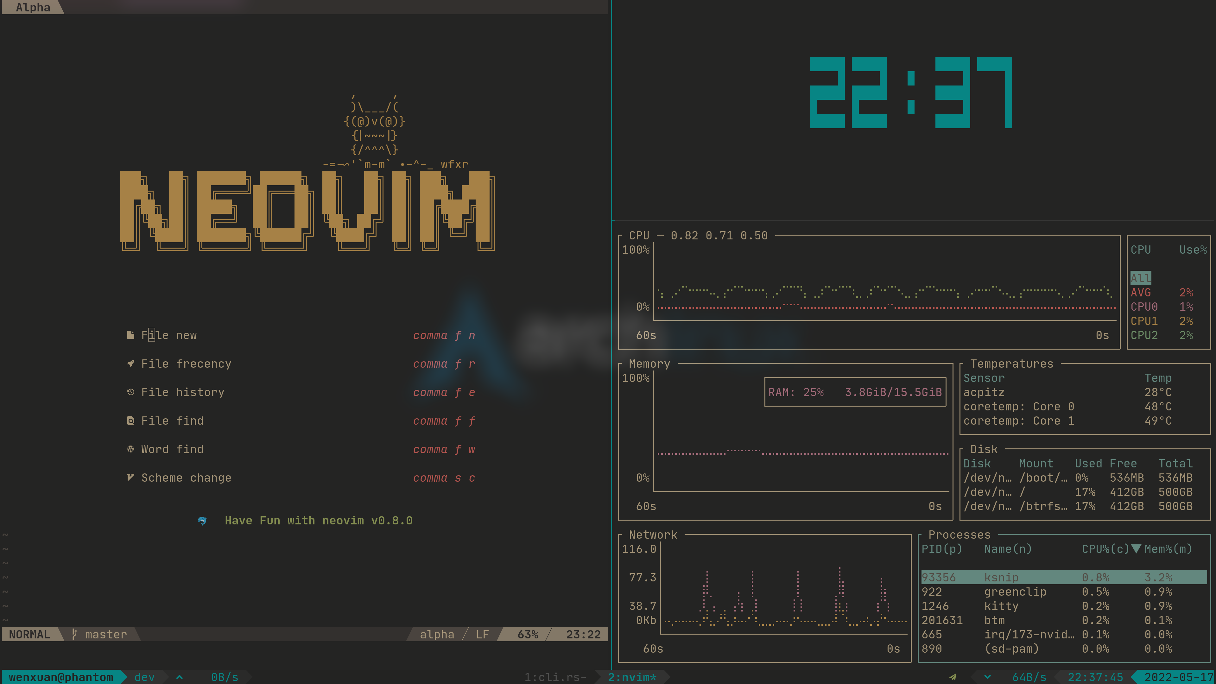This screenshot has width=1216, height=684.
Task: Click the download chevron in tmux status
Action: pos(988,677)
